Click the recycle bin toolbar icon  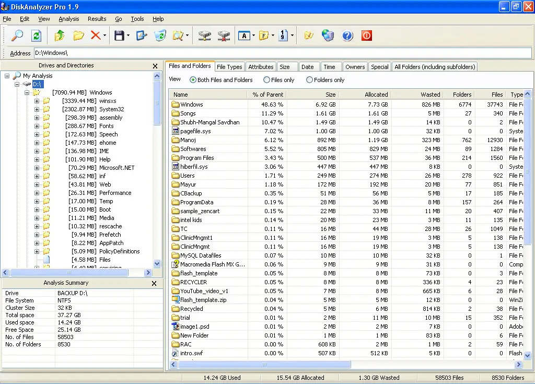coord(160,36)
